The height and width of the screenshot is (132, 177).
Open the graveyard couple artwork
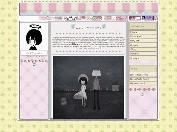[x=88, y=87]
